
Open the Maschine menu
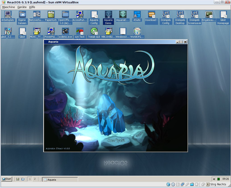pos(8,7)
